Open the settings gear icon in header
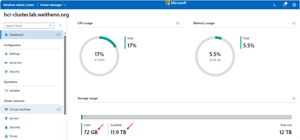 (x=294, y=5)
